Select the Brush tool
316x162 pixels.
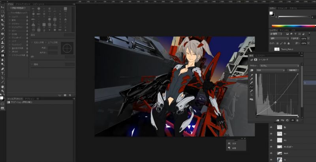[x=3, y=38]
